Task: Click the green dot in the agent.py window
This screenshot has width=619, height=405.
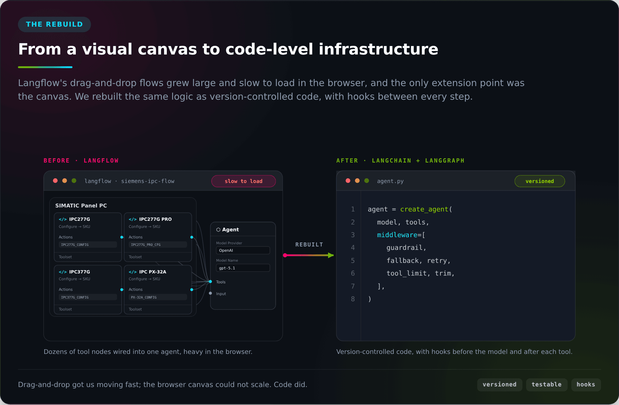Action: 367,181
